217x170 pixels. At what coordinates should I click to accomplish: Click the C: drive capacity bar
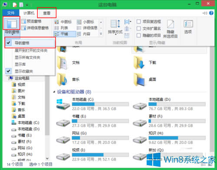pos(100,104)
